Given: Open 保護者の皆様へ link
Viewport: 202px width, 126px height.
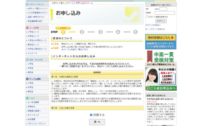Looking at the screenshot, I should [x=34, y=111].
